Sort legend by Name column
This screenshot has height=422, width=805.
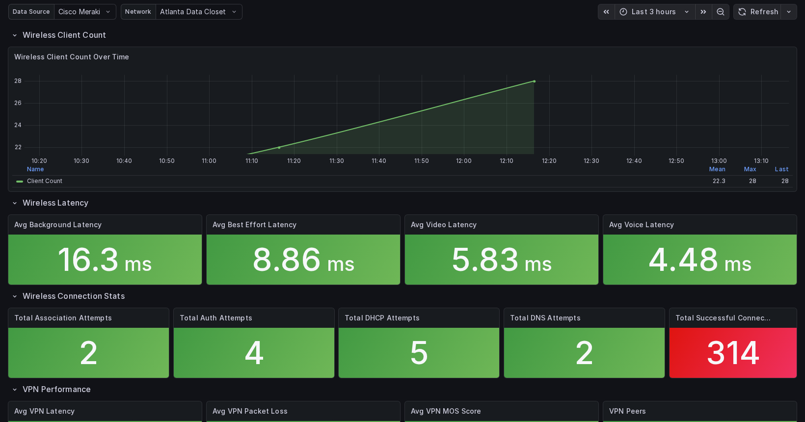click(35, 169)
